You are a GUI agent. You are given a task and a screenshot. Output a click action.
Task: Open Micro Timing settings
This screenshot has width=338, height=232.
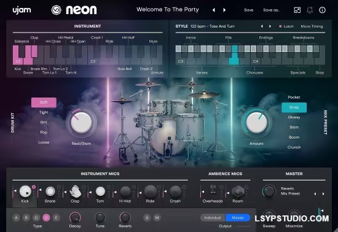point(312,26)
